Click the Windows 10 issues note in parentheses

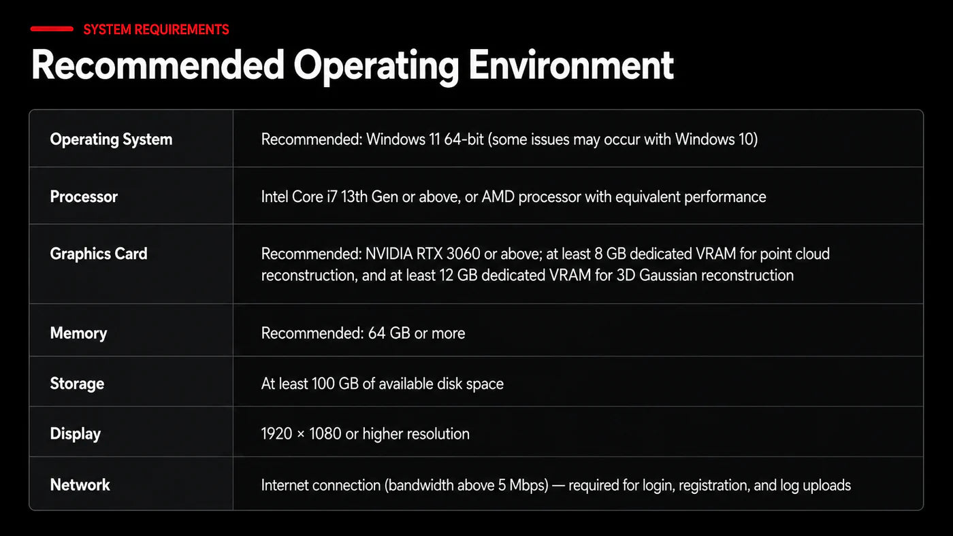(x=623, y=139)
